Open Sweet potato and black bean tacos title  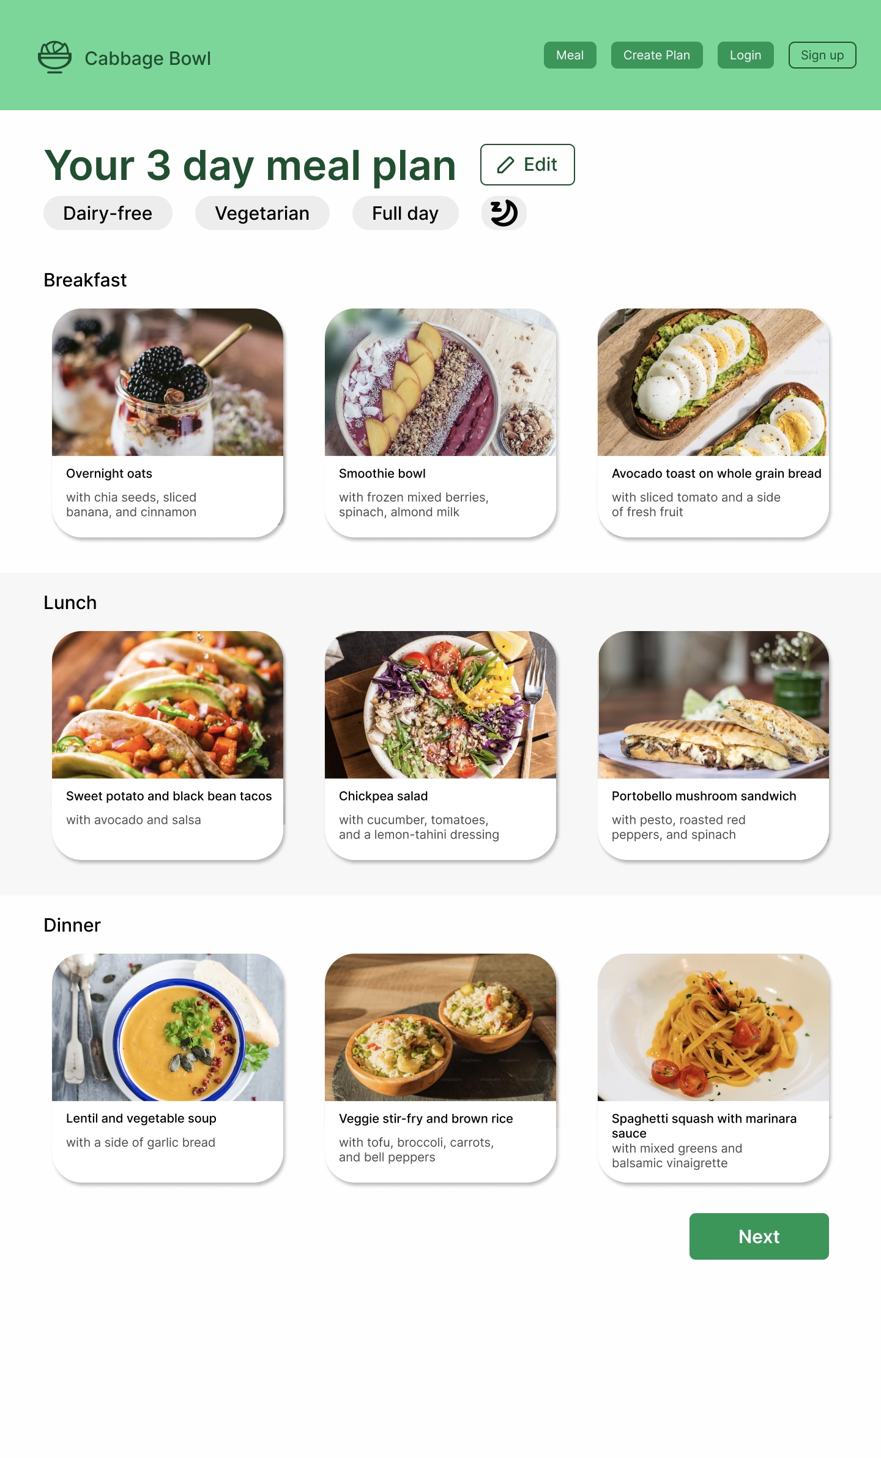coord(169,796)
